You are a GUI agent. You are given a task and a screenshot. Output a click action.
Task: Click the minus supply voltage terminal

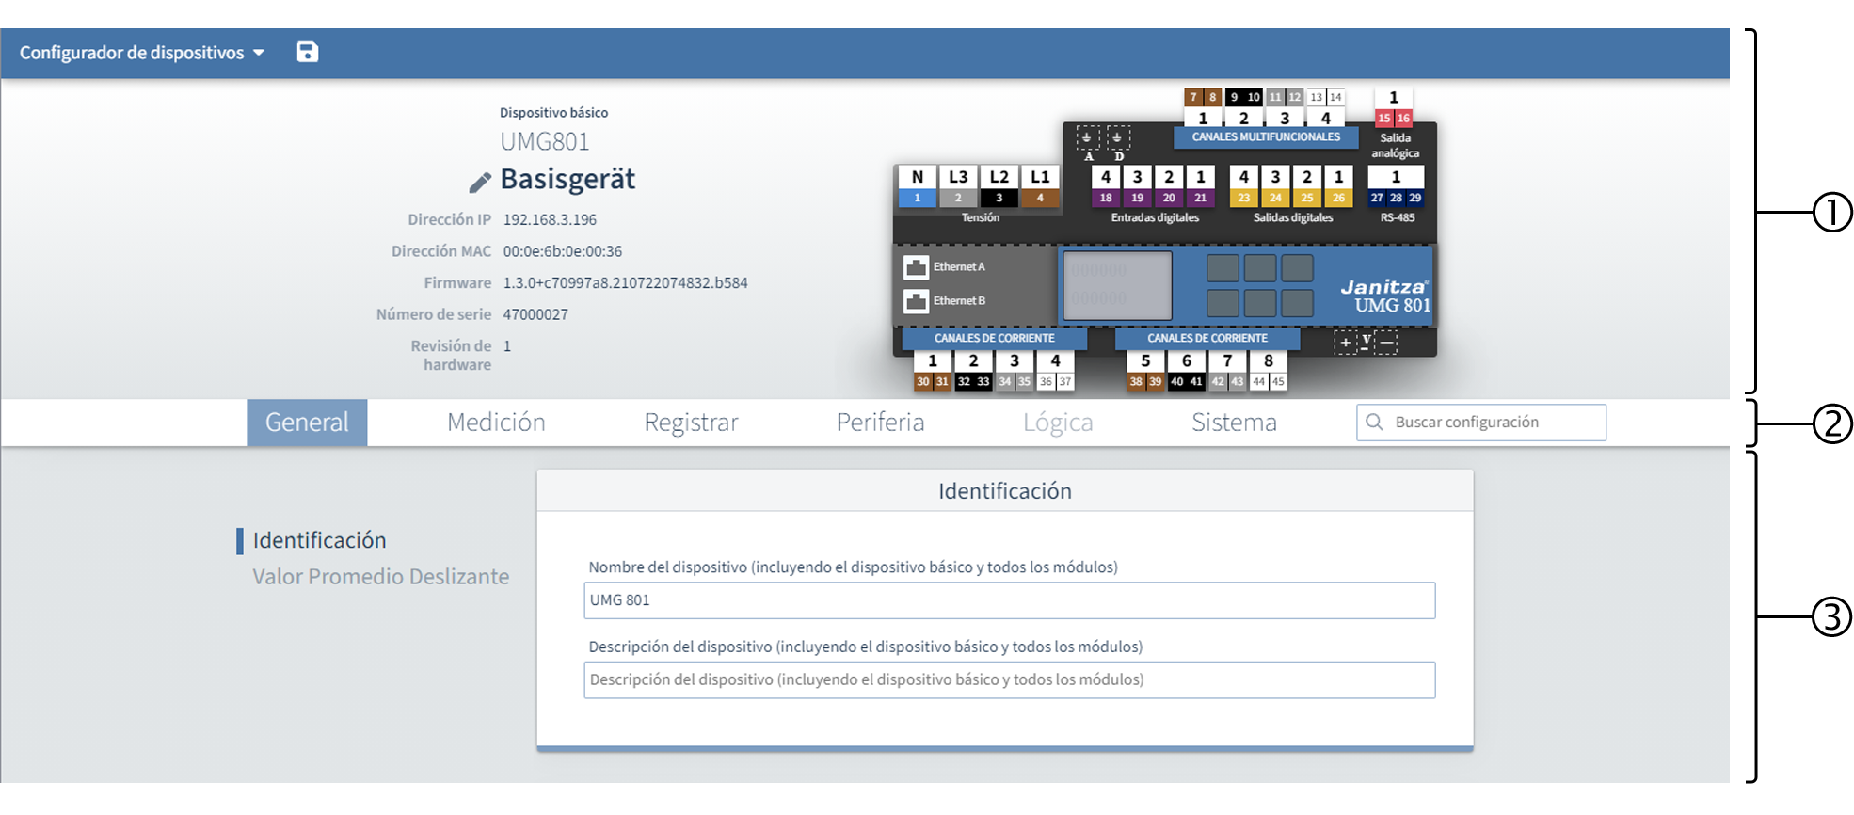coord(1386,342)
